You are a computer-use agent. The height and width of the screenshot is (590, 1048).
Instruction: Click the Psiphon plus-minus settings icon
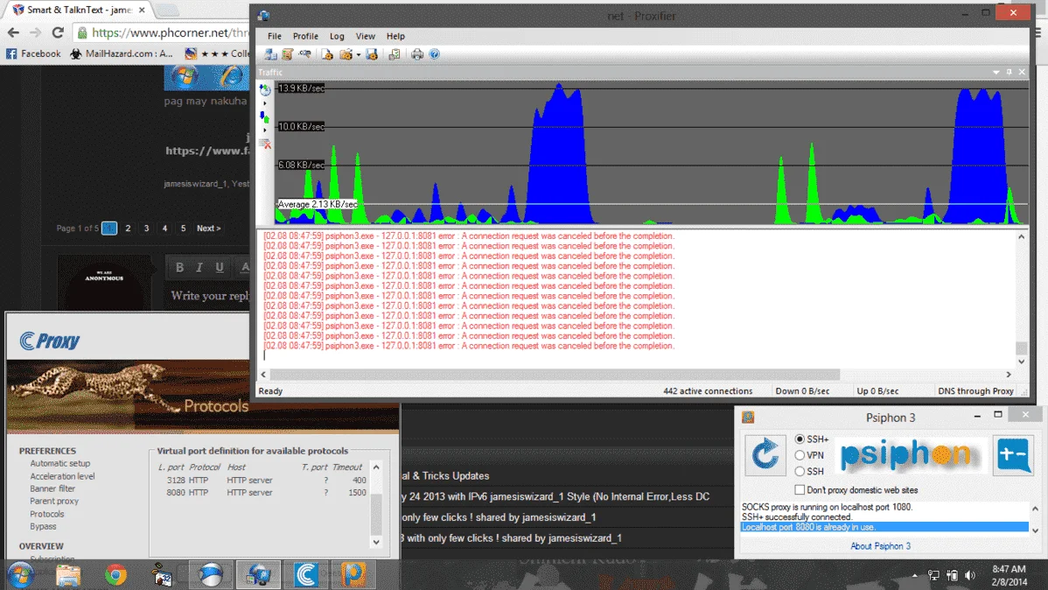1013,455
